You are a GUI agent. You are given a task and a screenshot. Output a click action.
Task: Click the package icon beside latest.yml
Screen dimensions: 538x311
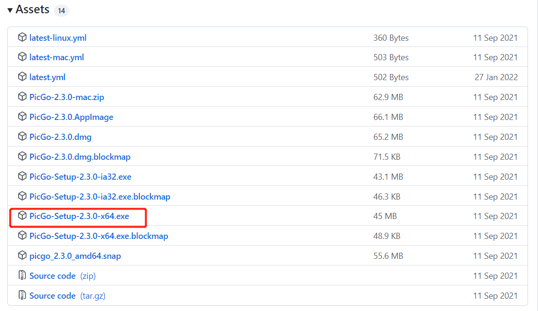(x=22, y=76)
